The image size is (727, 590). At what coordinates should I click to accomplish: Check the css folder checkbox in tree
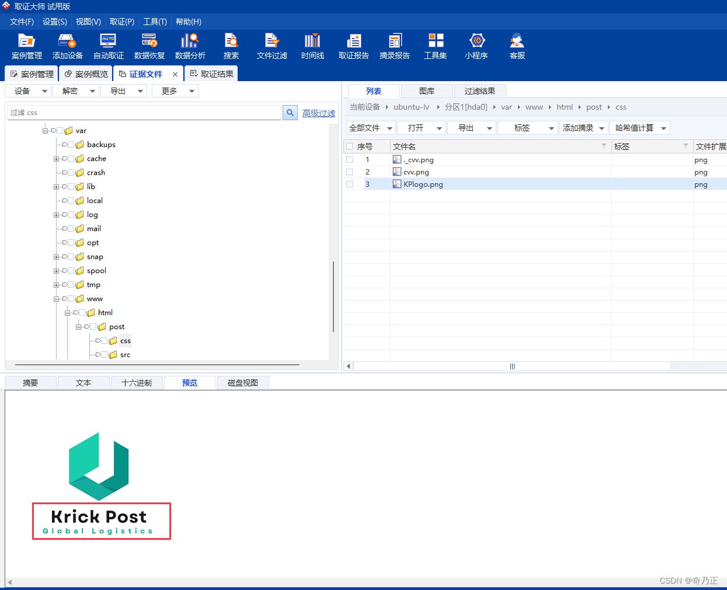click(x=104, y=341)
